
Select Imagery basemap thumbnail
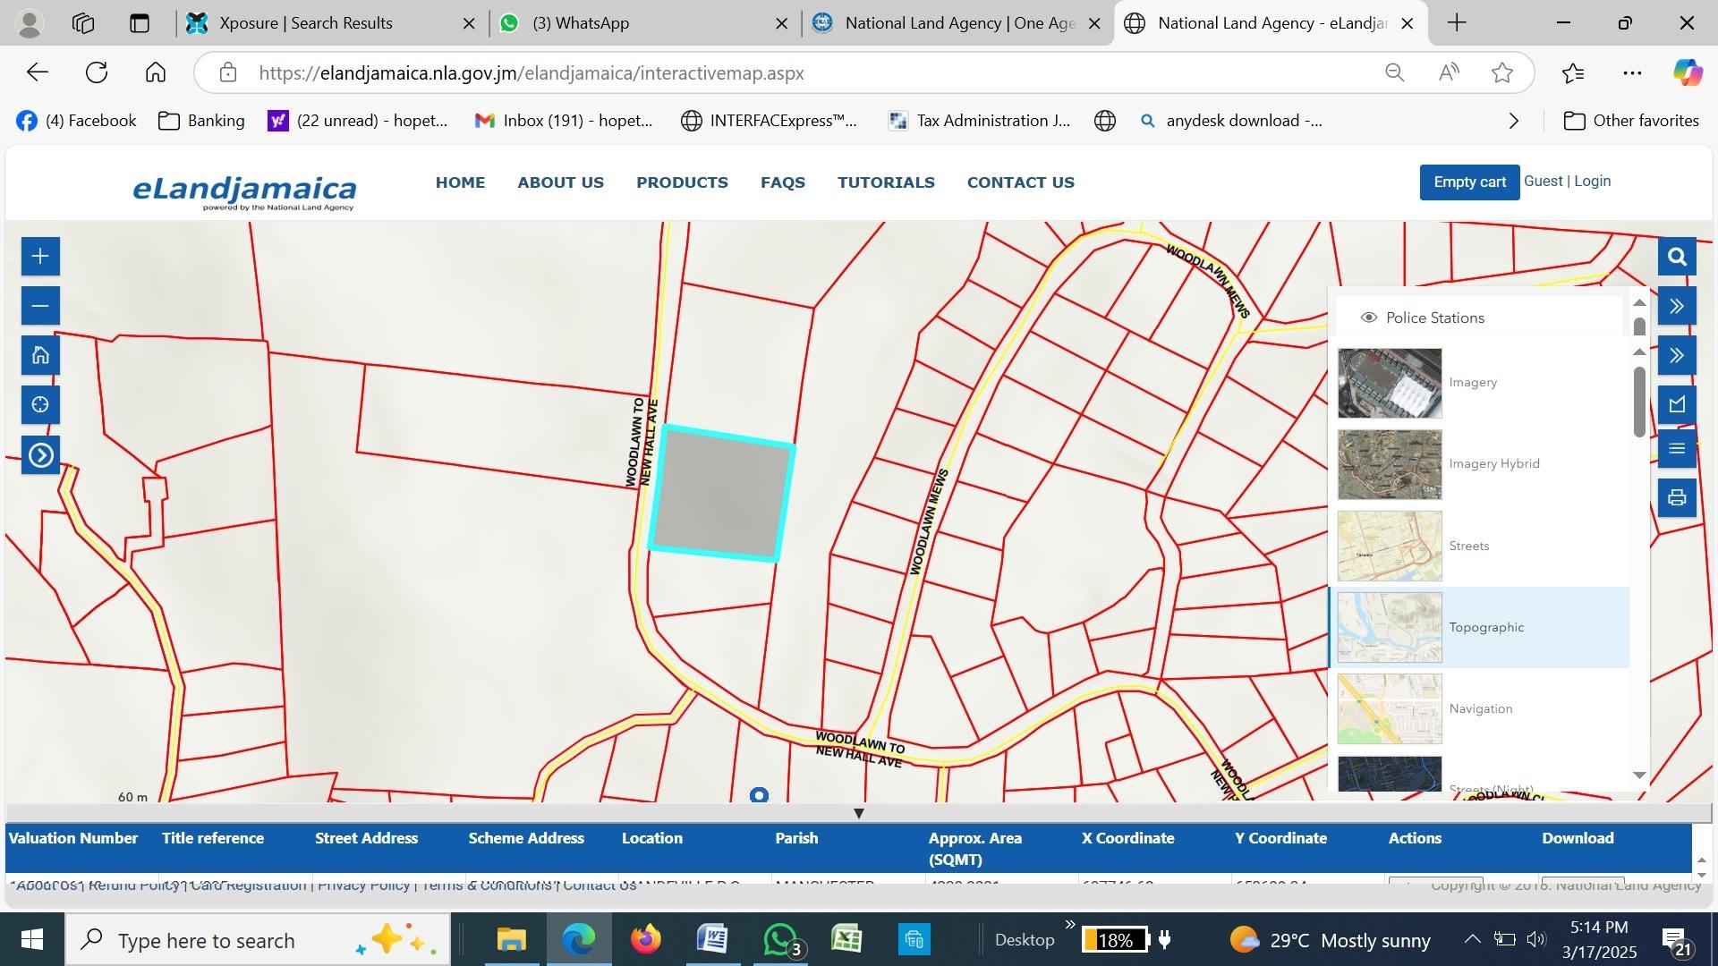[x=1390, y=383]
